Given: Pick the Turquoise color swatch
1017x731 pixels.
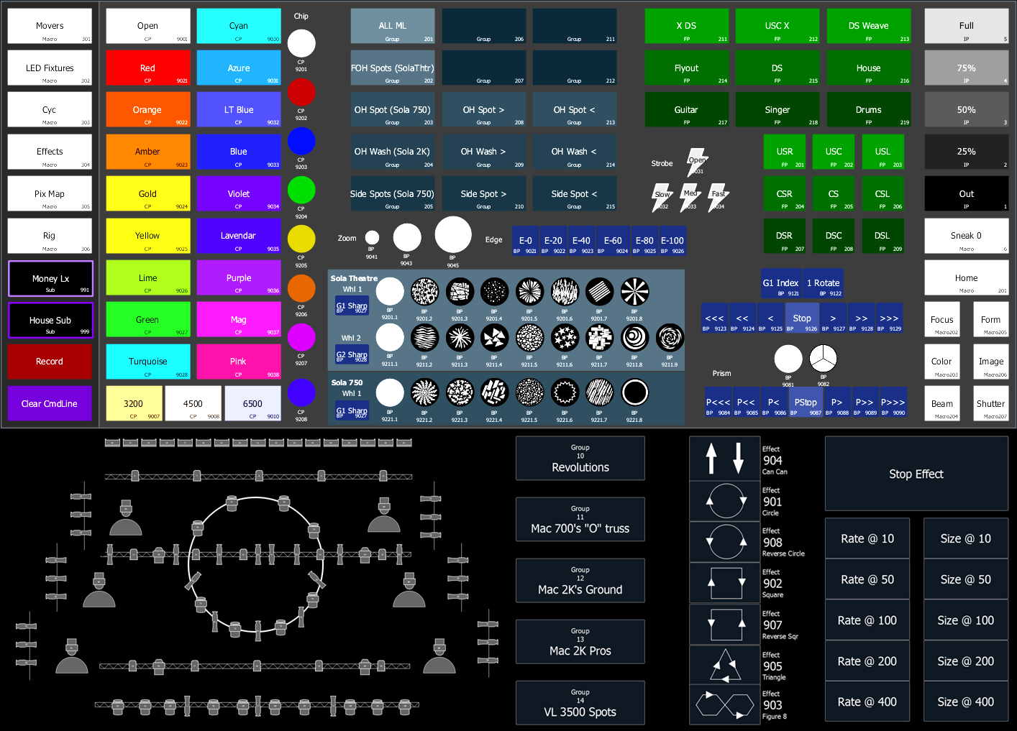Looking at the screenshot, I should (x=147, y=362).
